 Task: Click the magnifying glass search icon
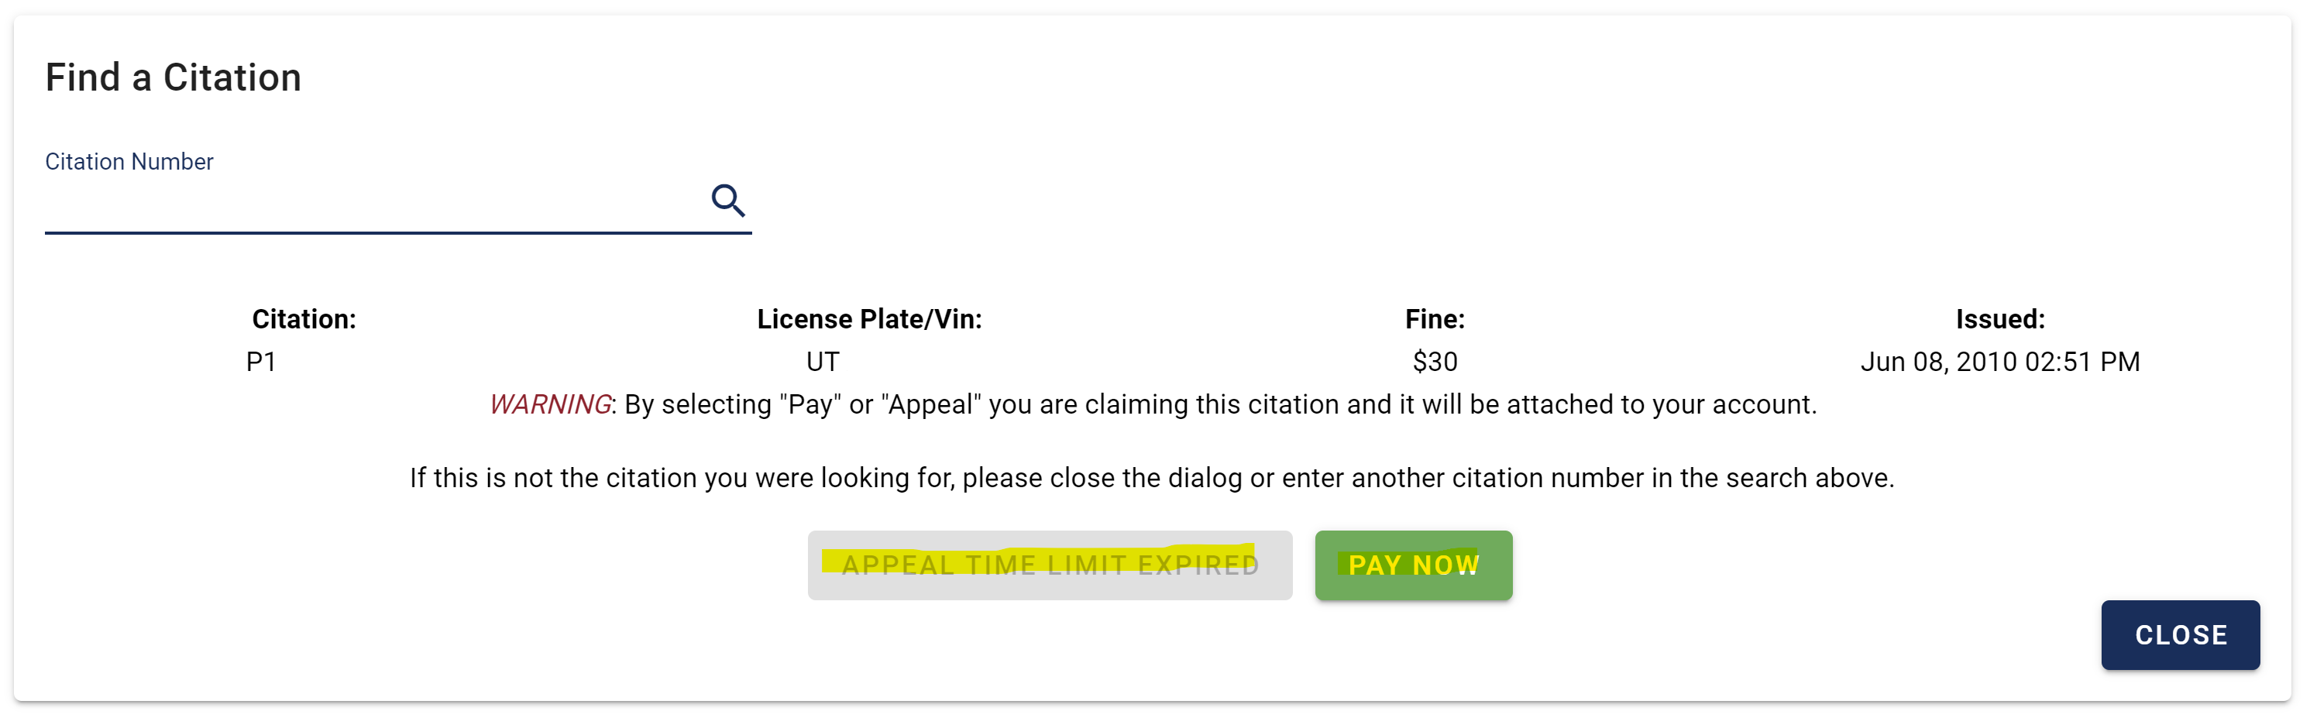click(727, 201)
